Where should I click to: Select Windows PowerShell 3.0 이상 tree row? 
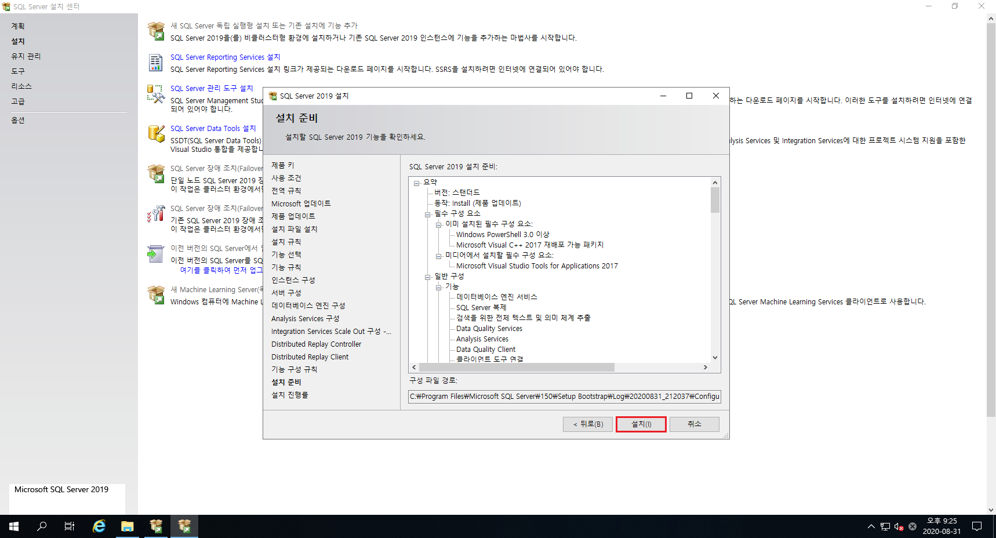pyautogui.click(x=503, y=234)
